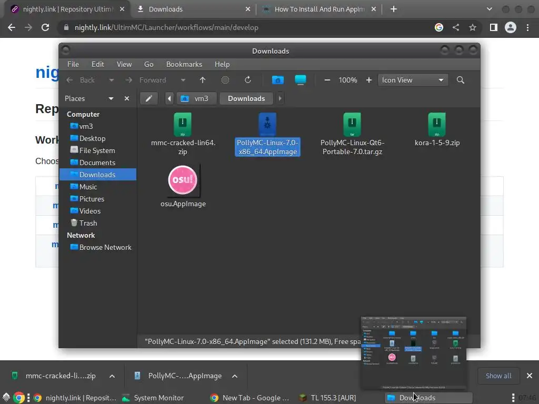Viewport: 539px width, 404px height.
Task: Share this page from the address bar
Action: 456,27
